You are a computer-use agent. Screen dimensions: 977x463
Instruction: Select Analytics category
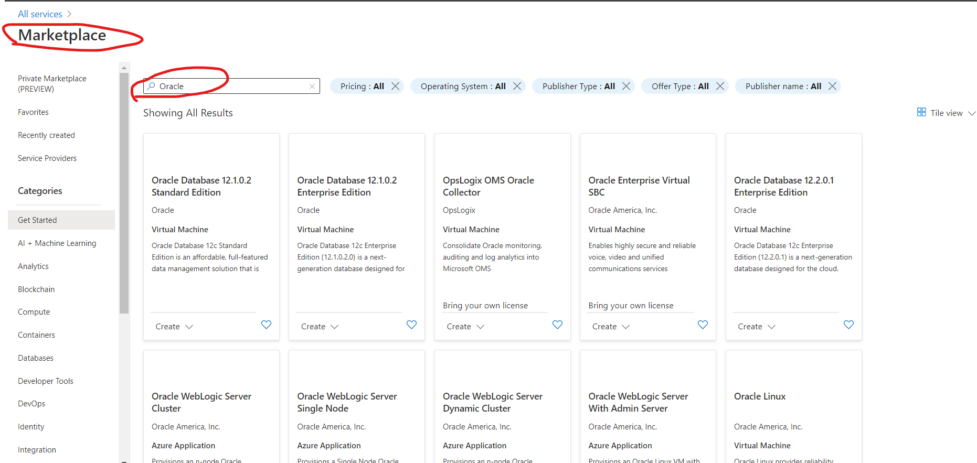pos(33,266)
